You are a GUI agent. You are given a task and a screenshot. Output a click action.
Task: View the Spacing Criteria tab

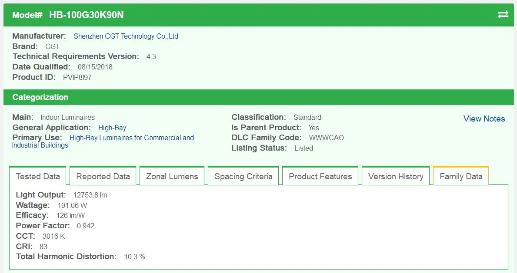pyautogui.click(x=243, y=176)
